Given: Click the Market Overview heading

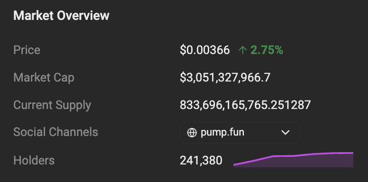Looking at the screenshot, I should (x=61, y=16).
